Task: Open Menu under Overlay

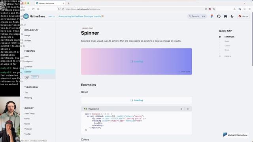Action: point(27,119)
